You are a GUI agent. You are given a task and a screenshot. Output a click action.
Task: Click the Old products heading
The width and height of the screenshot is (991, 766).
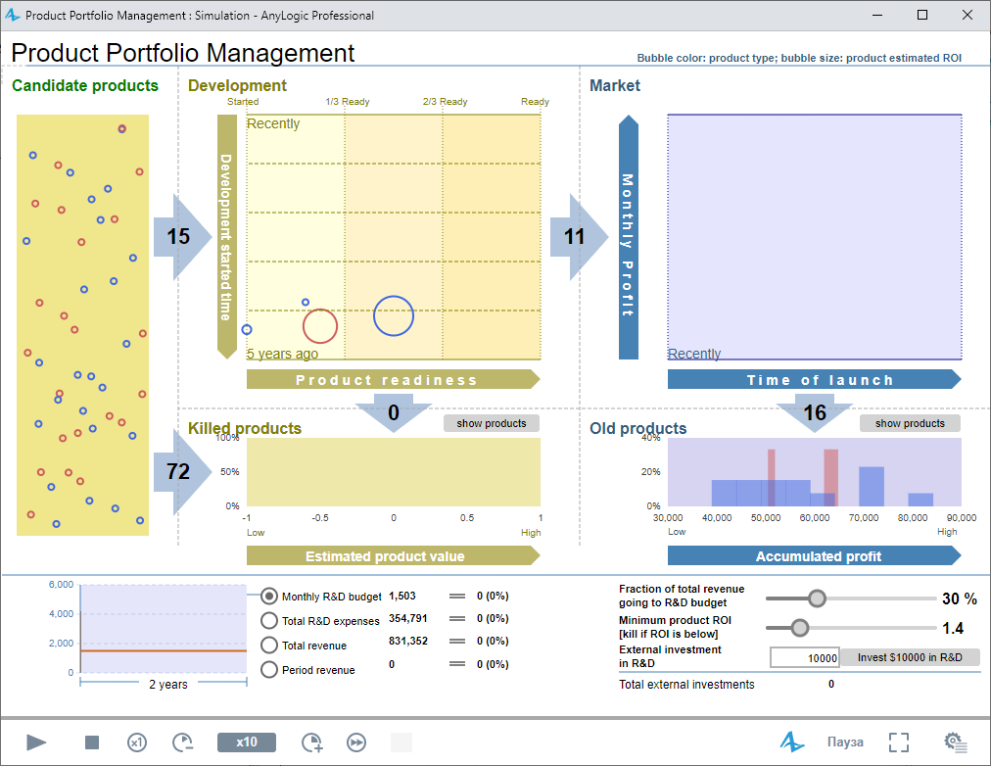pyautogui.click(x=637, y=428)
